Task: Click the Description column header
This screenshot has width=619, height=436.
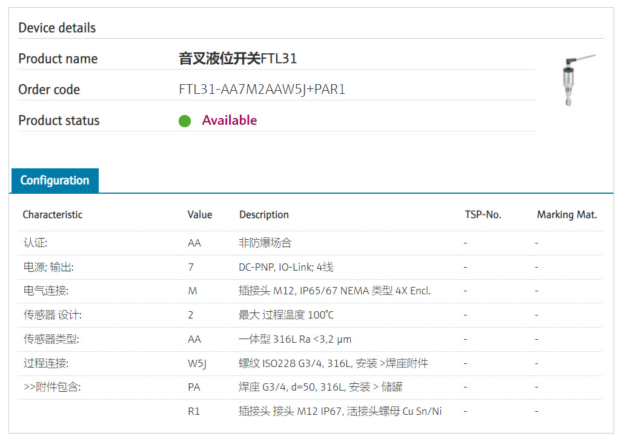Action: 263,215
